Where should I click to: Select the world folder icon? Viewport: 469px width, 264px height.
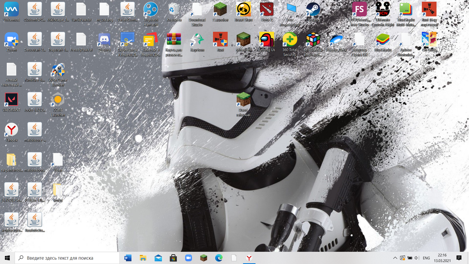tap(58, 192)
